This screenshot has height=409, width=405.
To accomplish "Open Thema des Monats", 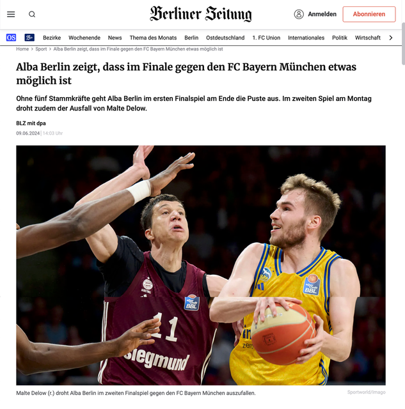I will click(153, 38).
